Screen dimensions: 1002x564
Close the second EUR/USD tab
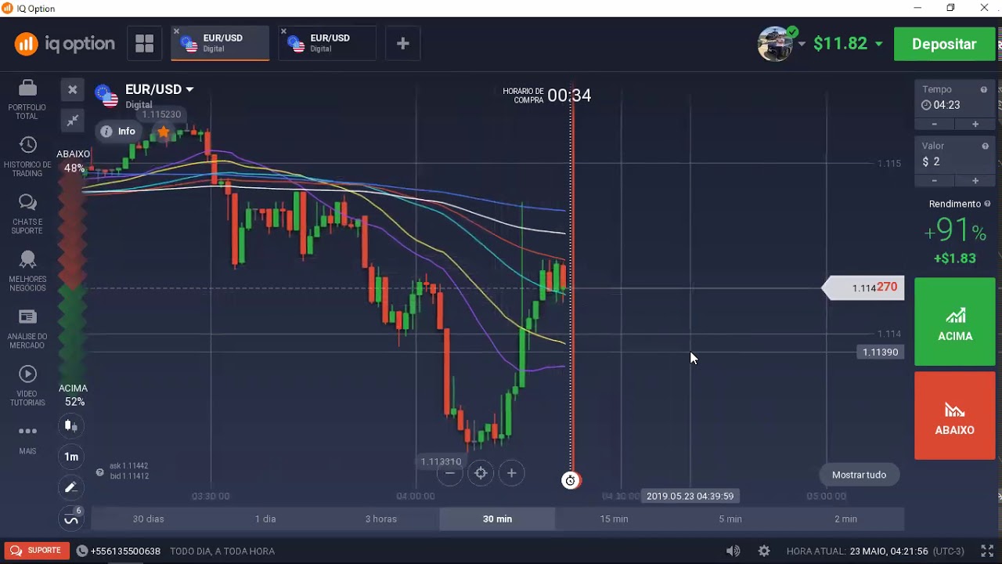(283, 31)
